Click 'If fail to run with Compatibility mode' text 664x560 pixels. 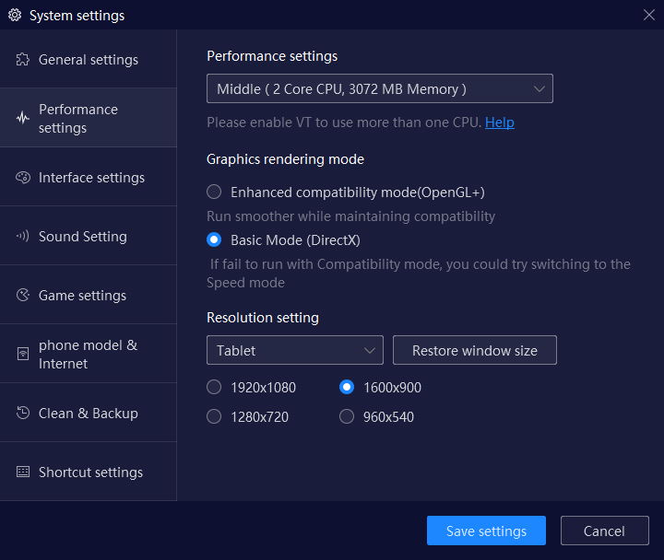(x=419, y=274)
